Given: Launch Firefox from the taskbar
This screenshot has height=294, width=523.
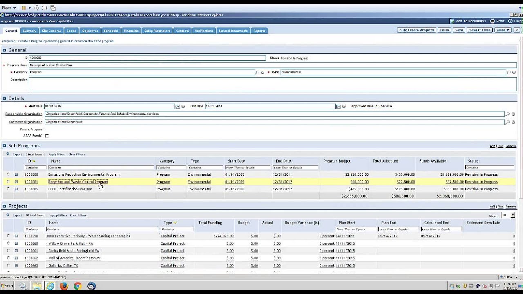Looking at the screenshot, I should click(64, 286).
